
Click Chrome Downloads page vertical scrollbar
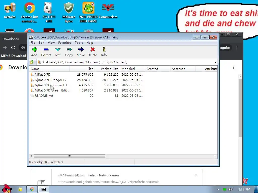pos(240,108)
